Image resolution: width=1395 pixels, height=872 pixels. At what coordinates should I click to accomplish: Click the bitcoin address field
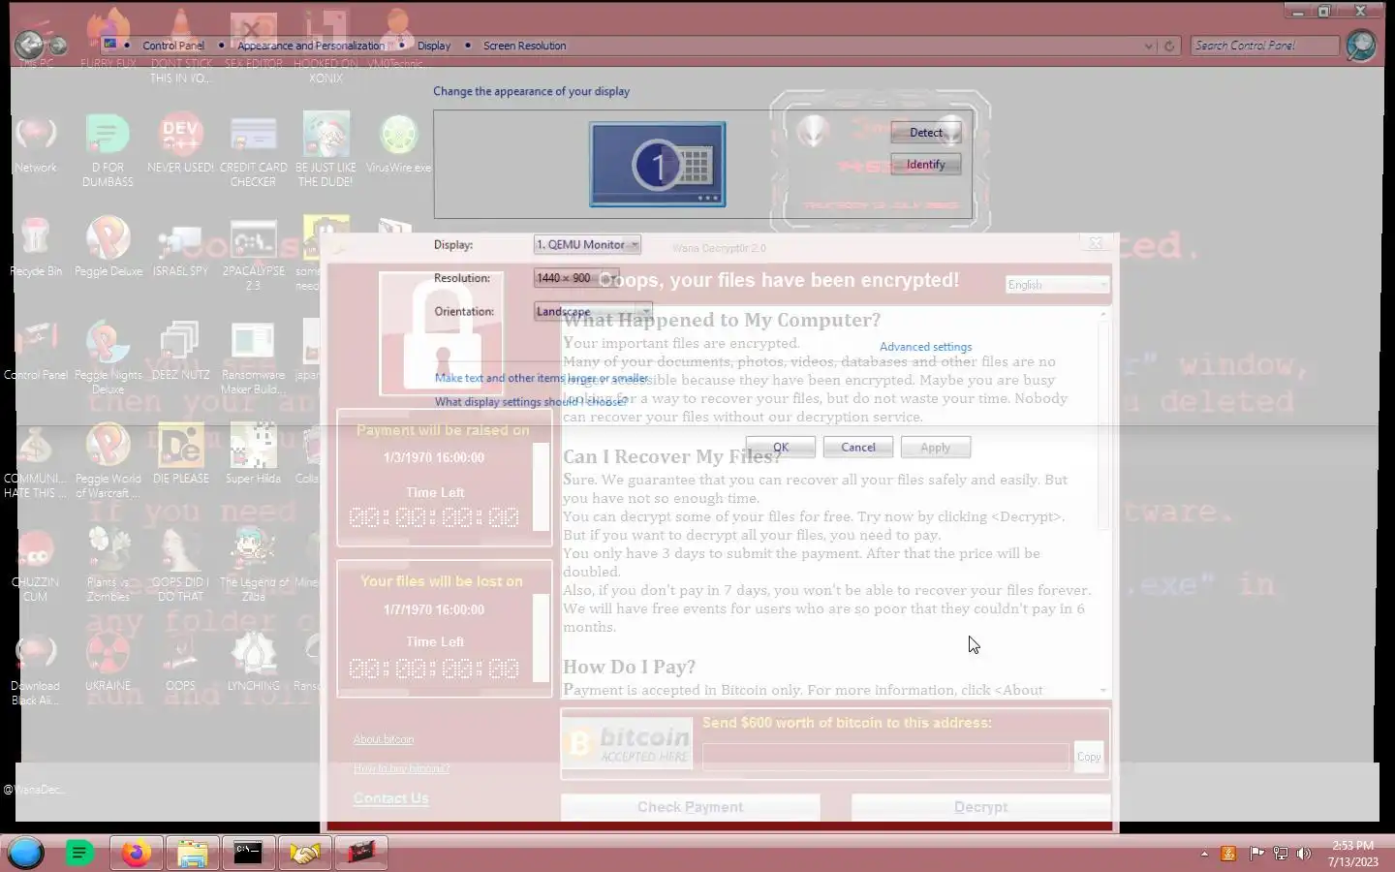tap(885, 757)
